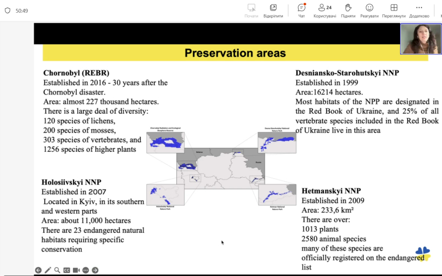
Task: Expand the Додатково more-actions menu
Action: tap(419, 10)
